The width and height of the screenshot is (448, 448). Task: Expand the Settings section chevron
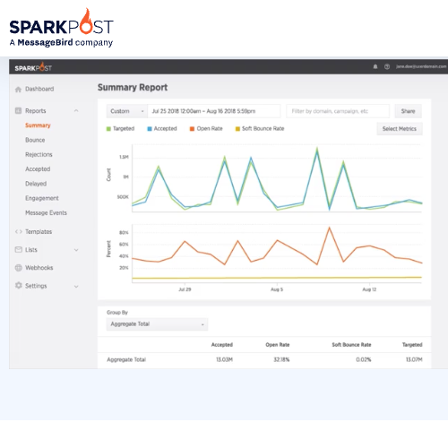[x=76, y=287]
